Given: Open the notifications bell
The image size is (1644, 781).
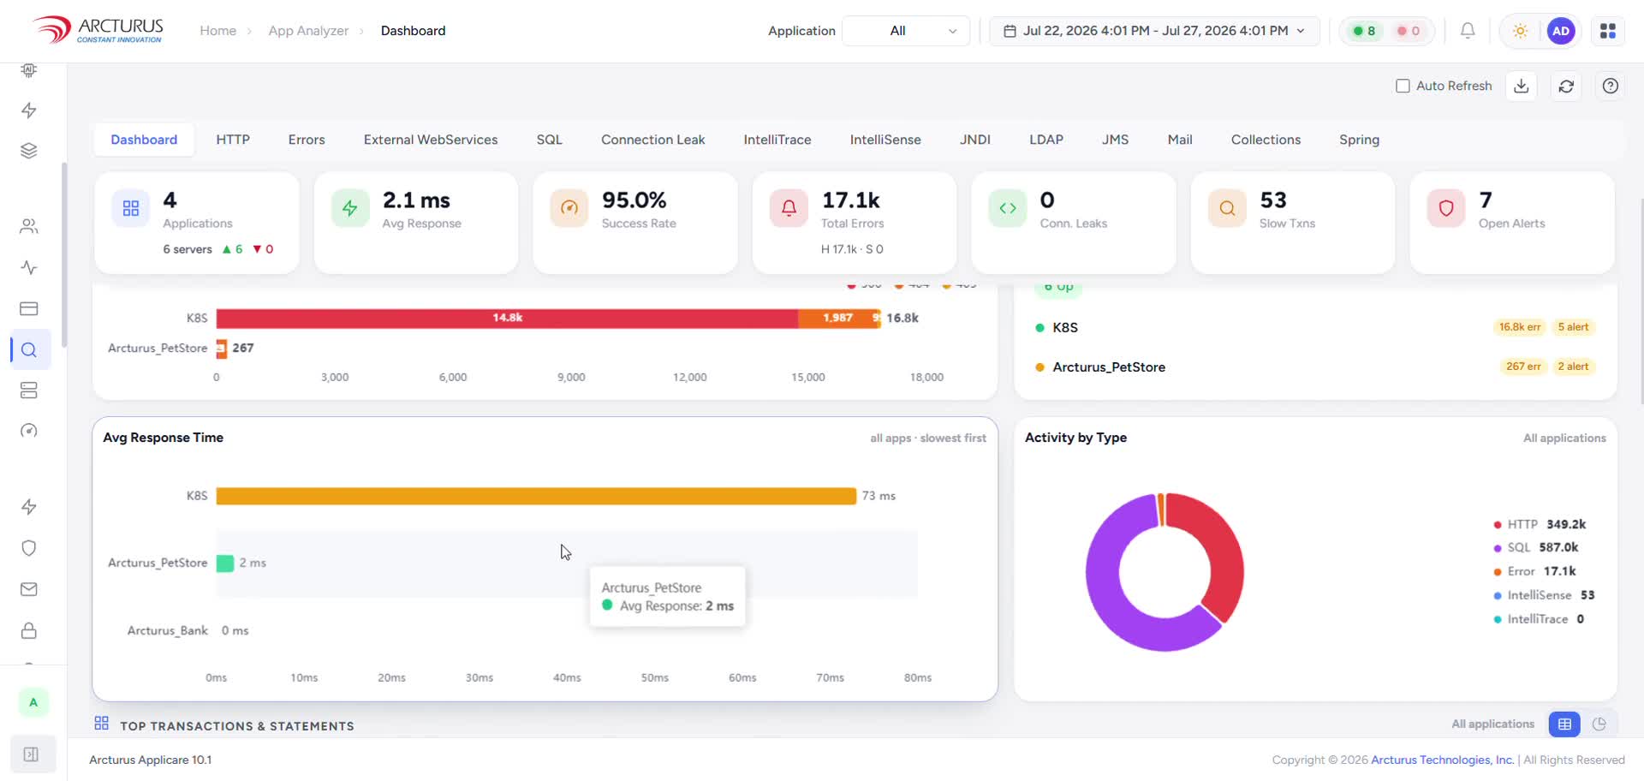Looking at the screenshot, I should tap(1468, 31).
